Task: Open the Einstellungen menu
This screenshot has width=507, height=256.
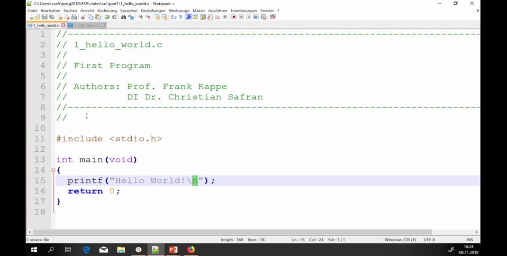Action: [153, 11]
